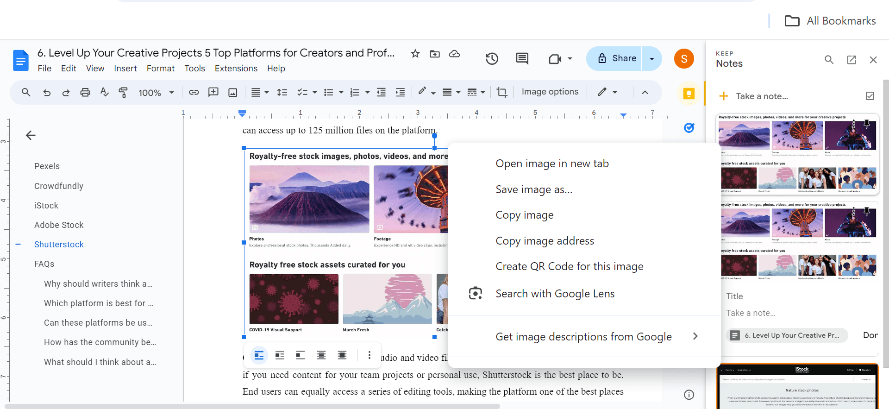This screenshot has height=409, width=889.
Task: Open border weight dropdown
Action: [x=451, y=92]
